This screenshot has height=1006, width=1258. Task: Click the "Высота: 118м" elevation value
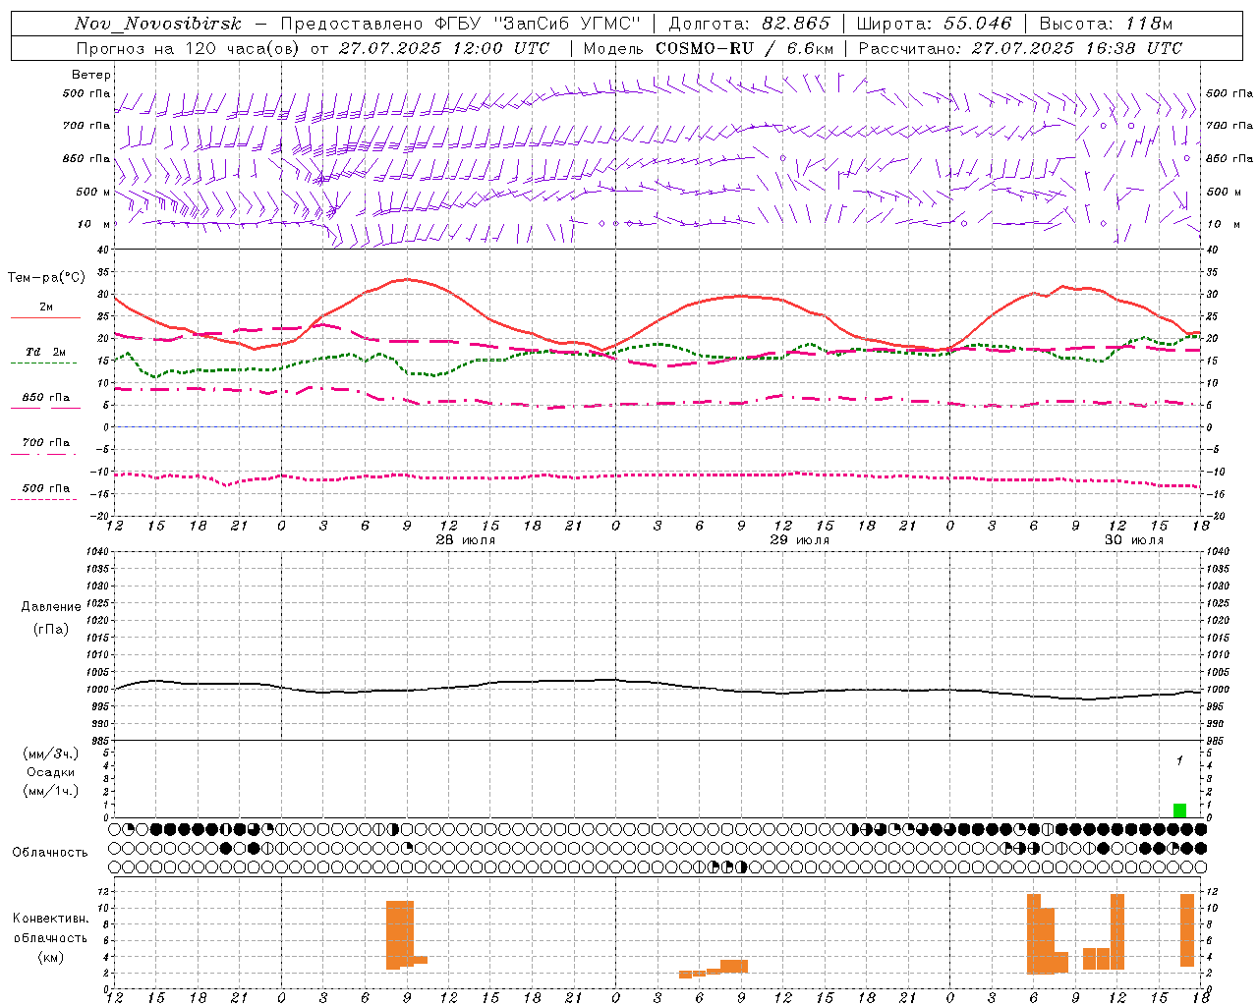tap(1106, 24)
